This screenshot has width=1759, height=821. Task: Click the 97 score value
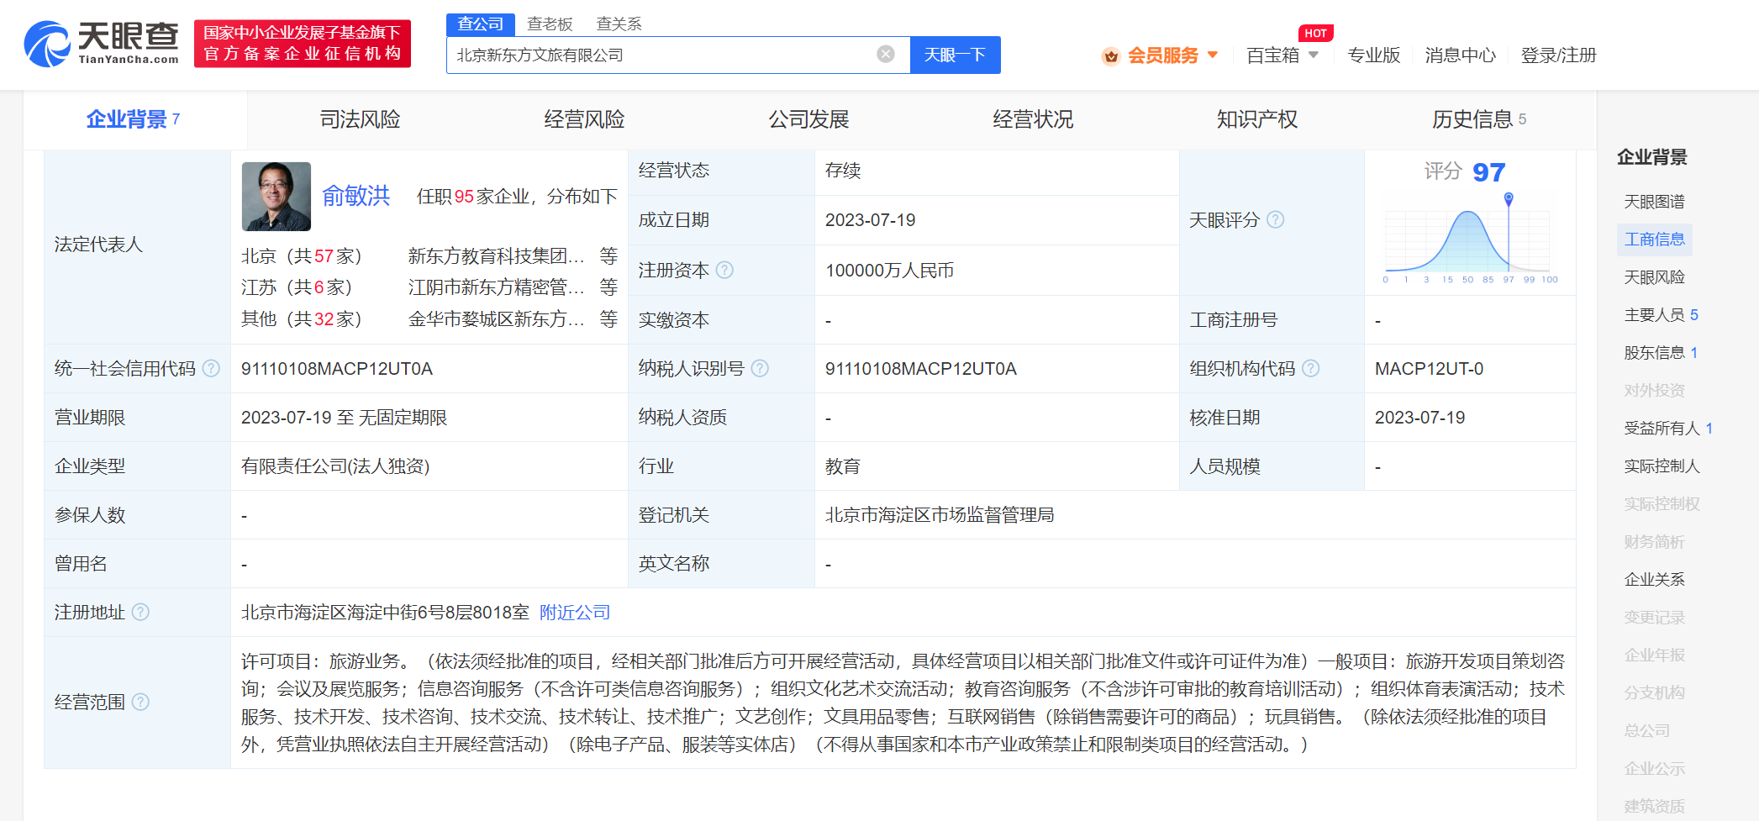(1488, 171)
